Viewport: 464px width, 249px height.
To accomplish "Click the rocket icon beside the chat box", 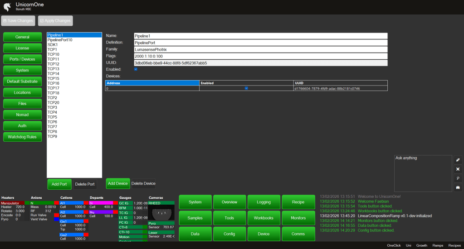I will (x=458, y=160).
